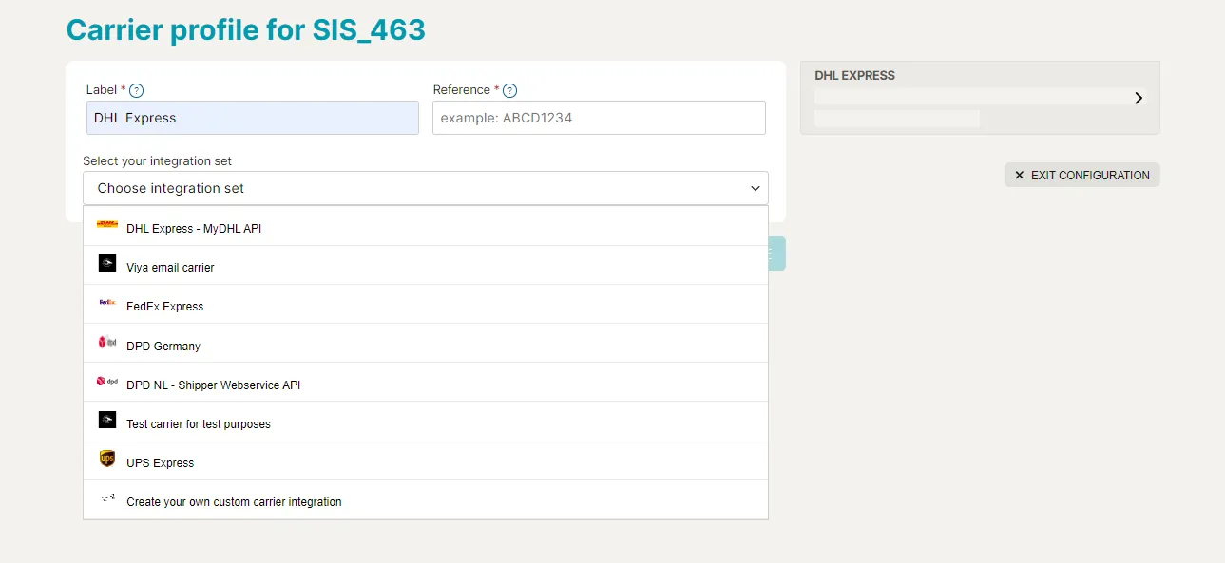Click EXIT CONFIGURATION
The width and height of the screenshot is (1225, 563).
(1081, 175)
